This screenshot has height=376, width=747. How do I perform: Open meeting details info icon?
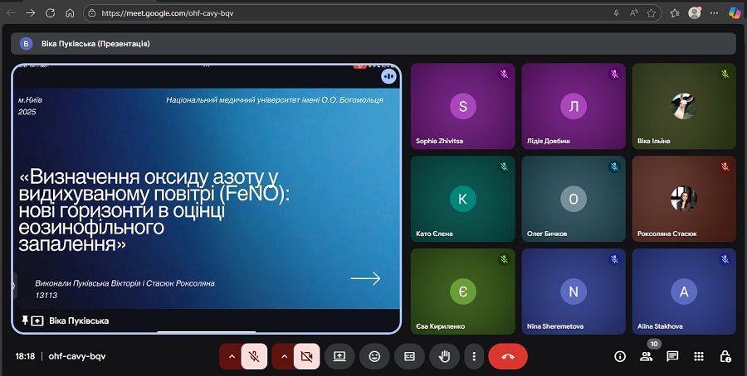[619, 356]
